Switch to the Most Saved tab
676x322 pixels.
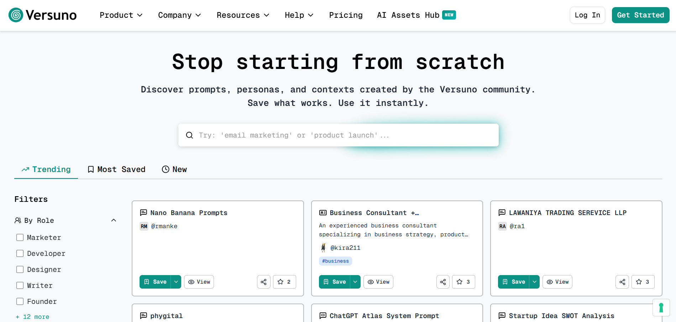[x=116, y=170]
